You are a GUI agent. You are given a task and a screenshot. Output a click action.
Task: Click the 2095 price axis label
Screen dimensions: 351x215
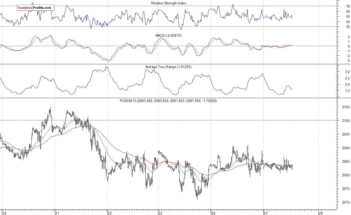click(346, 135)
